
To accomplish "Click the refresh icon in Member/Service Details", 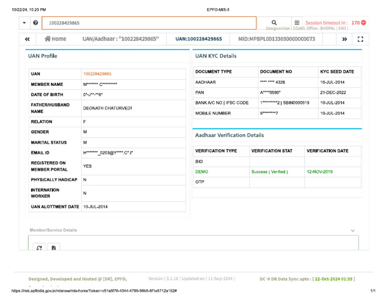I will [x=39, y=247].
